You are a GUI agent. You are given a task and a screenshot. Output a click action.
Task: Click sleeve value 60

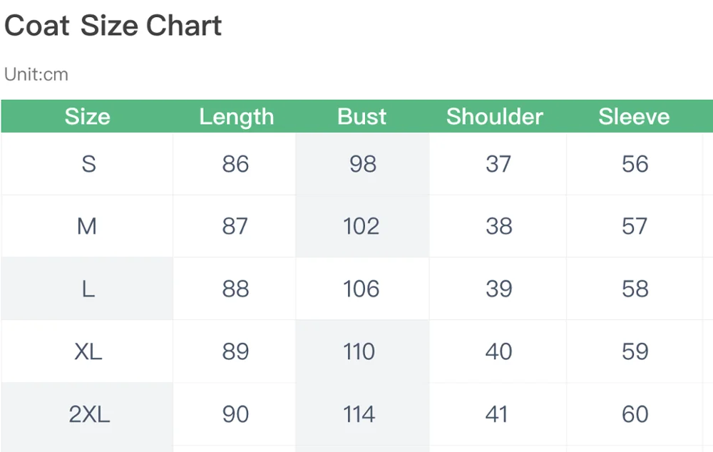click(635, 414)
